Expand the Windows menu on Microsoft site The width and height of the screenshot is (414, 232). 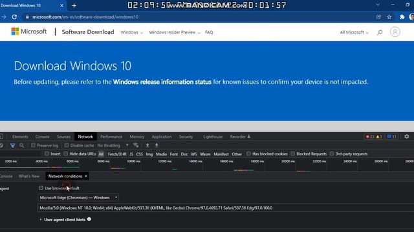click(132, 32)
